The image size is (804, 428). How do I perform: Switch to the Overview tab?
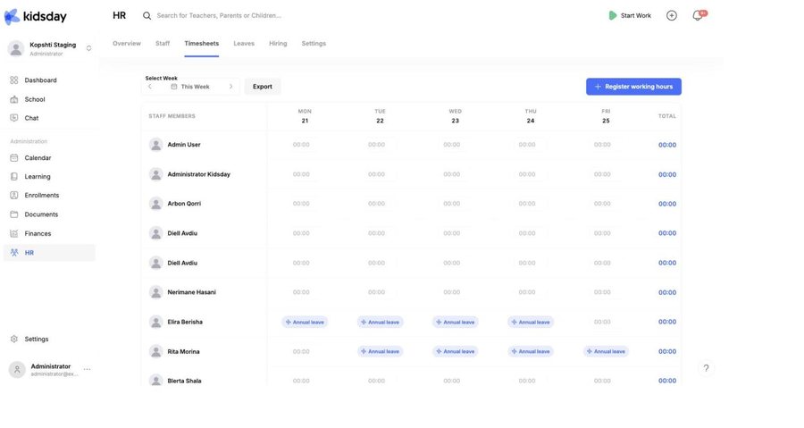[127, 44]
